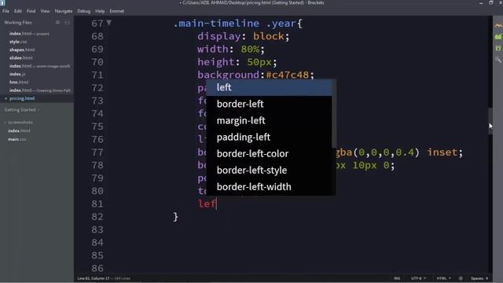
Task: Click the editor vertical scrollbar thumb
Action: 490,121
